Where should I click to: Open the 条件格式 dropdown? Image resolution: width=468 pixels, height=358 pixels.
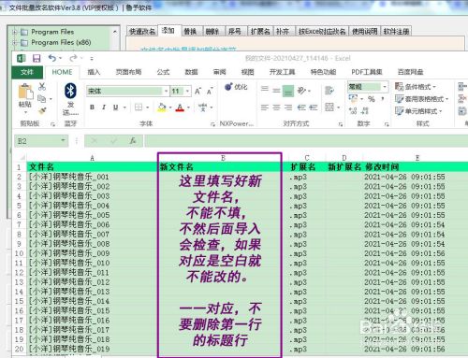tap(416, 87)
